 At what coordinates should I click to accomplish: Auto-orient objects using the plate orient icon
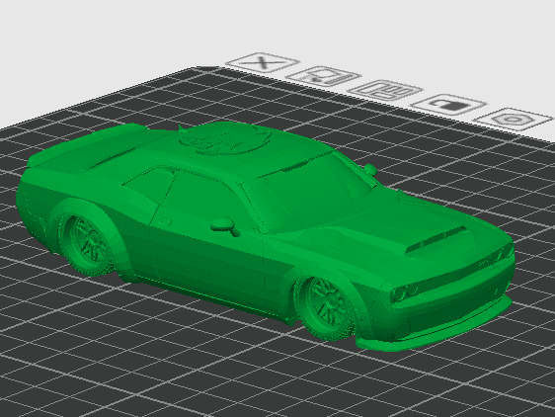tap(323, 76)
